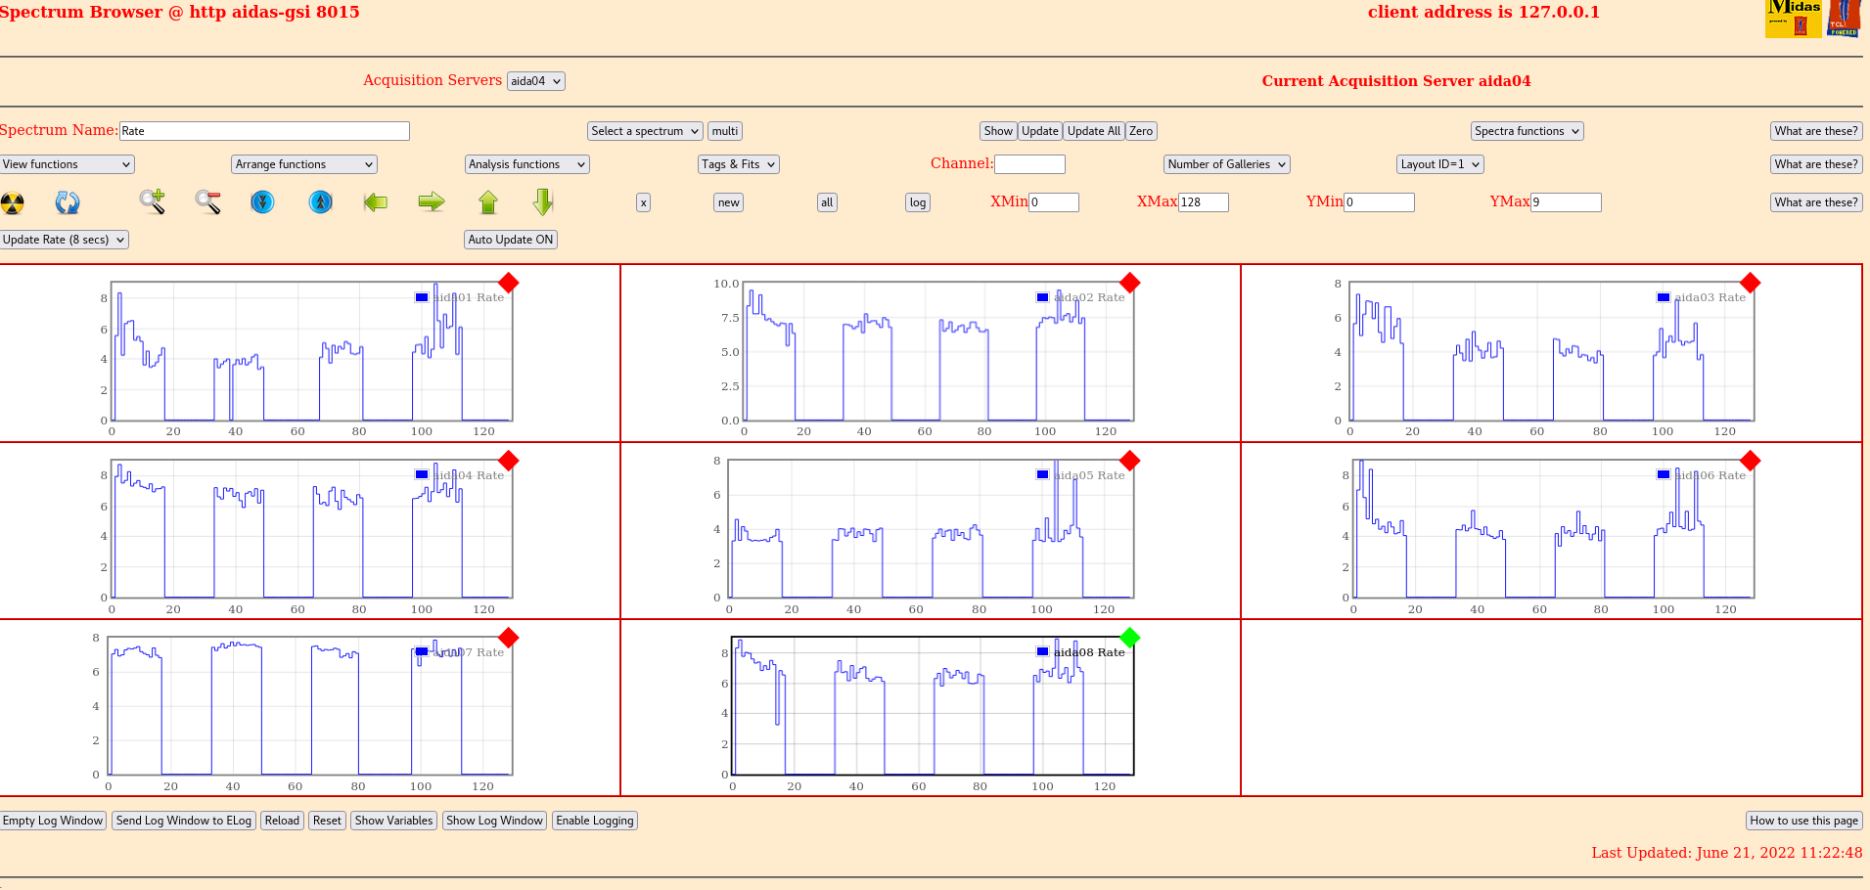Click Send Log Window to ELog
This screenshot has width=1870, height=890.
click(x=184, y=821)
